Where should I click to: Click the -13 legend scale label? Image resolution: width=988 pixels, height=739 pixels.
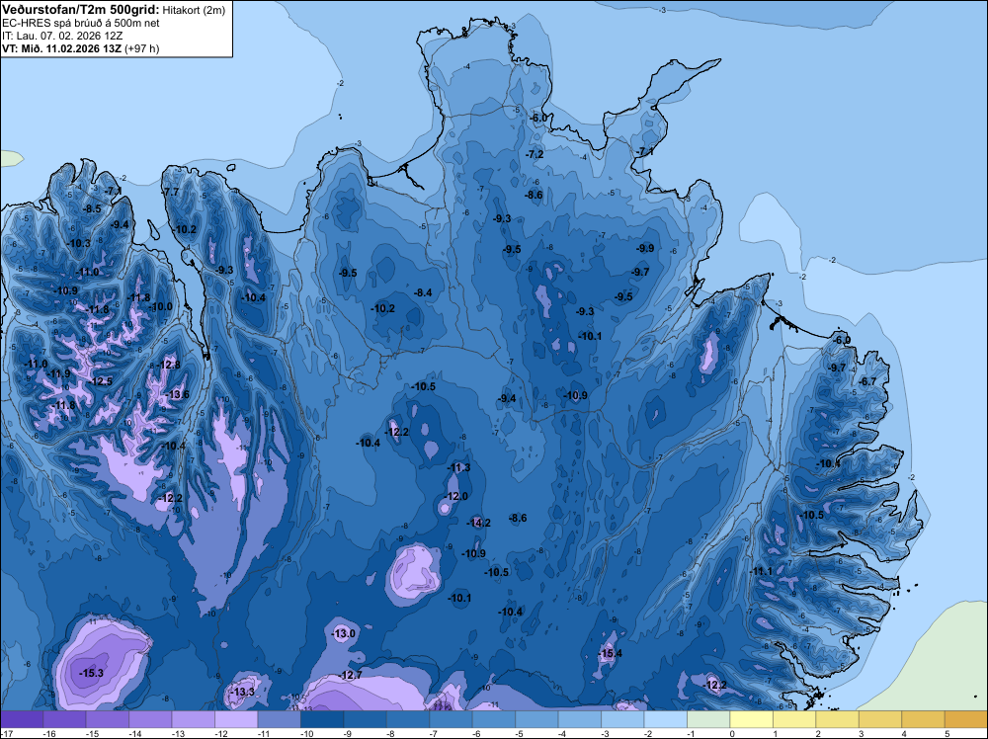point(177,733)
